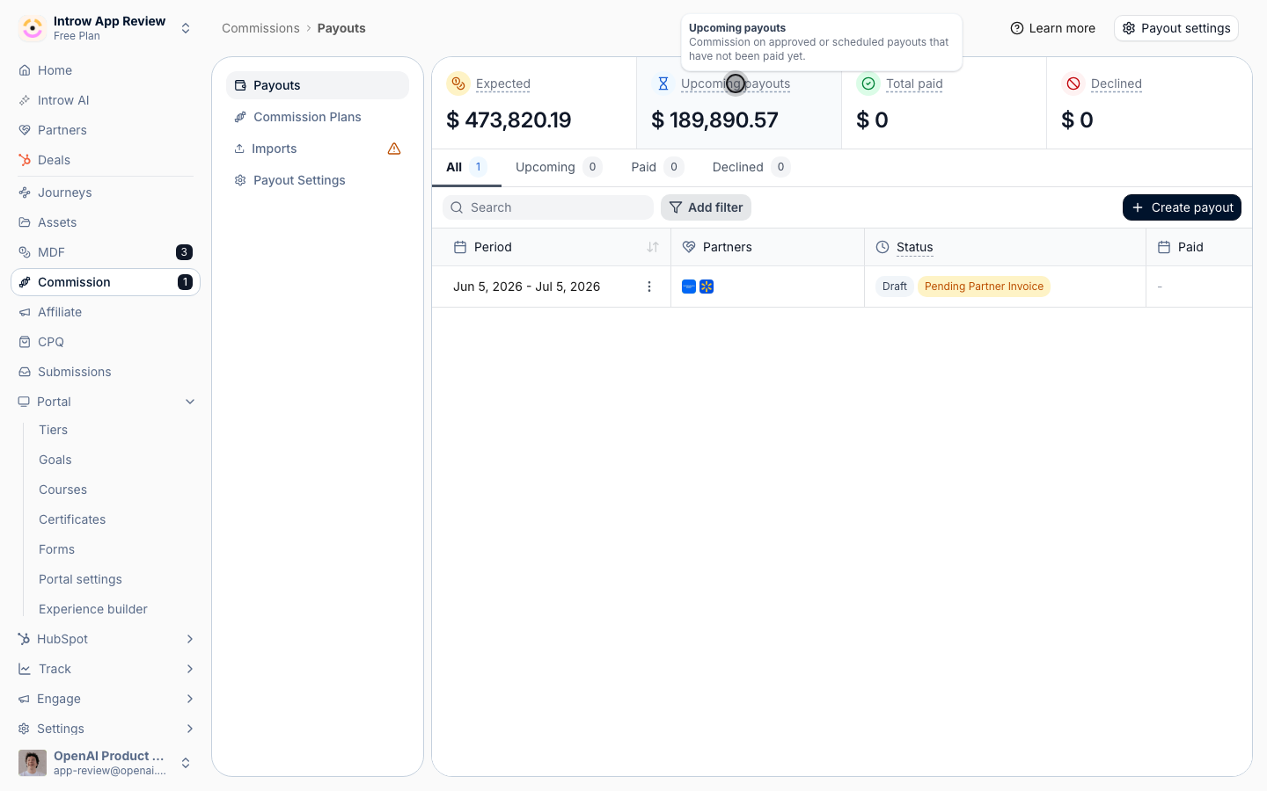Collapse the Portal sidebar section
Image resolution: width=1267 pixels, height=791 pixels.
click(x=106, y=402)
